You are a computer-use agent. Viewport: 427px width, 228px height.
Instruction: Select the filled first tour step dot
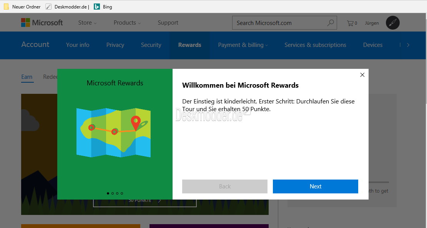[x=108, y=193]
